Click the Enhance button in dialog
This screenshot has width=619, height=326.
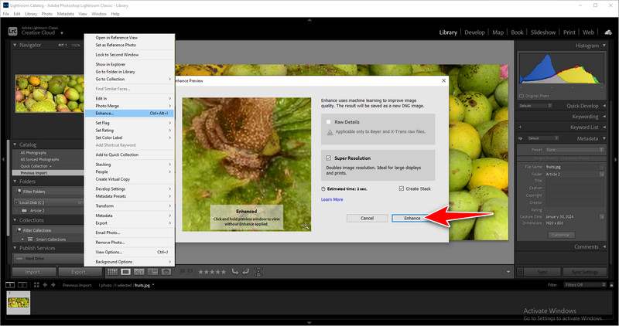pyautogui.click(x=412, y=218)
